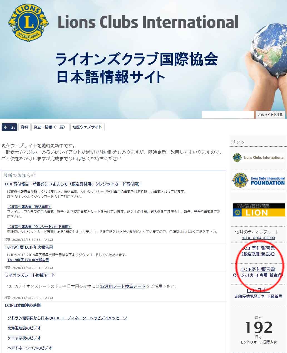The height and width of the screenshot is (353, 287).
Task: Watch the 北海道地震のビデオ video link
Action: pos(24,328)
